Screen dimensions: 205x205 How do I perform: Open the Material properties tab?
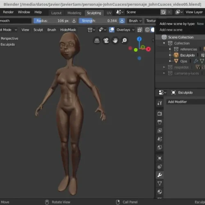[159, 192]
